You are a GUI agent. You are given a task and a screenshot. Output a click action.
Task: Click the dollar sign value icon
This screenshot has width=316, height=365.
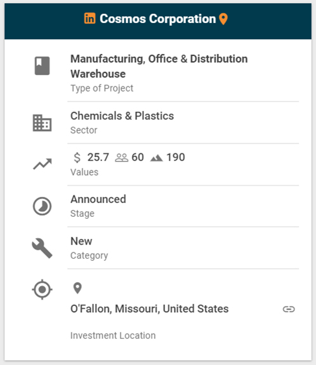(x=77, y=157)
